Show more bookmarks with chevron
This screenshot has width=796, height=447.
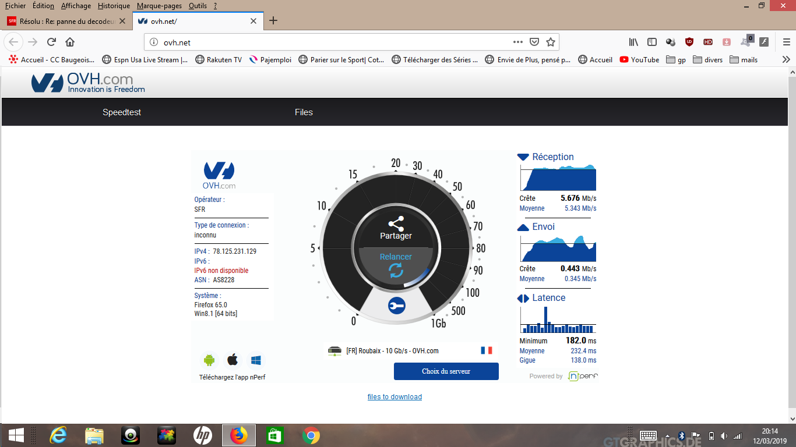click(x=786, y=59)
